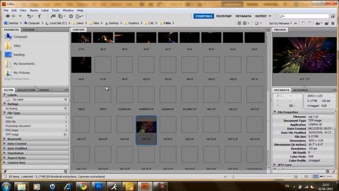Delete item trash icon in toolbar
Screen dimensions: 339x191
coord(333,23)
